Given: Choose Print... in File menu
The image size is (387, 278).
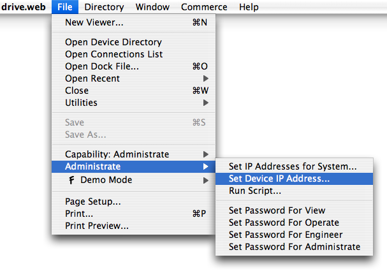Looking at the screenshot, I should (133, 214).
